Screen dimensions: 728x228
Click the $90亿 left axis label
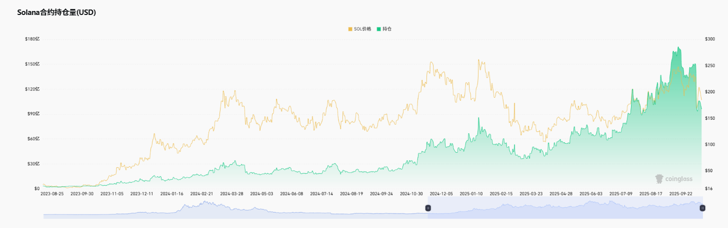(x=32, y=114)
